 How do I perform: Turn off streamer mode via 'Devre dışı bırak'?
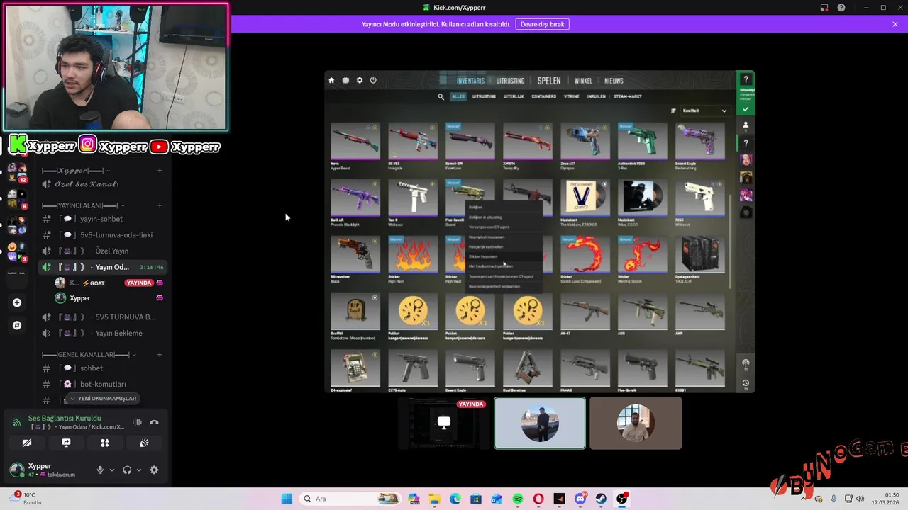(543, 24)
